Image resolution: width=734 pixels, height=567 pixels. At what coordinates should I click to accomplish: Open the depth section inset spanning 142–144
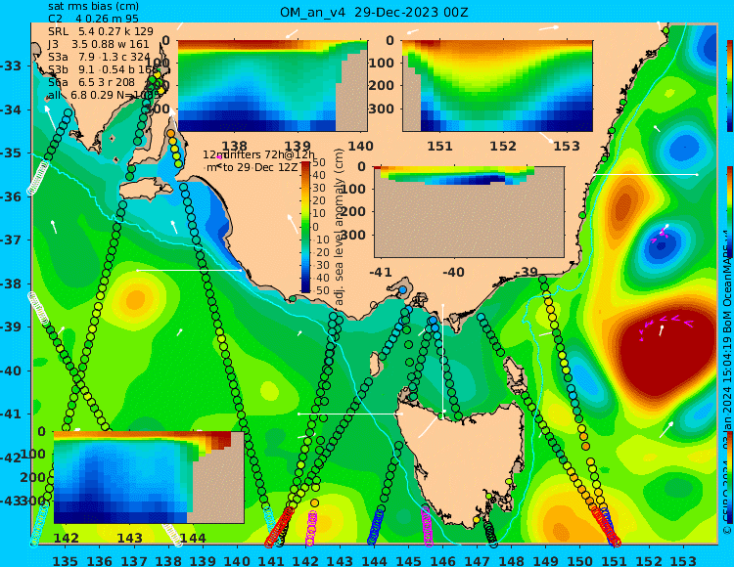point(149,477)
